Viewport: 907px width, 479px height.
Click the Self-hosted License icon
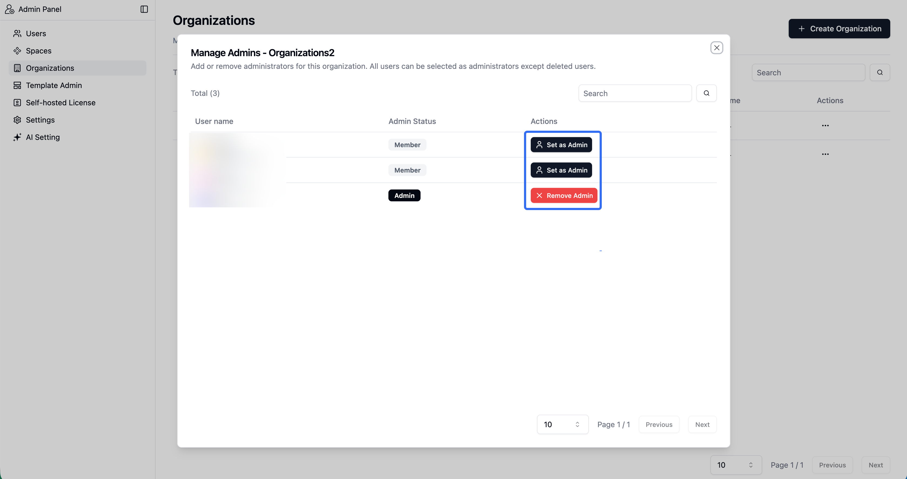[17, 103]
